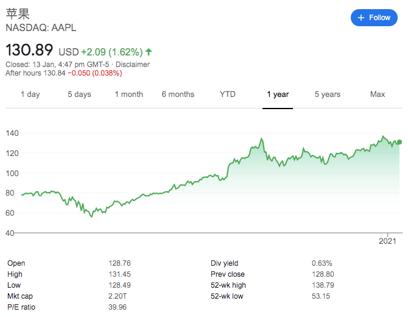Click the P/E ratio label

pyautogui.click(x=21, y=307)
